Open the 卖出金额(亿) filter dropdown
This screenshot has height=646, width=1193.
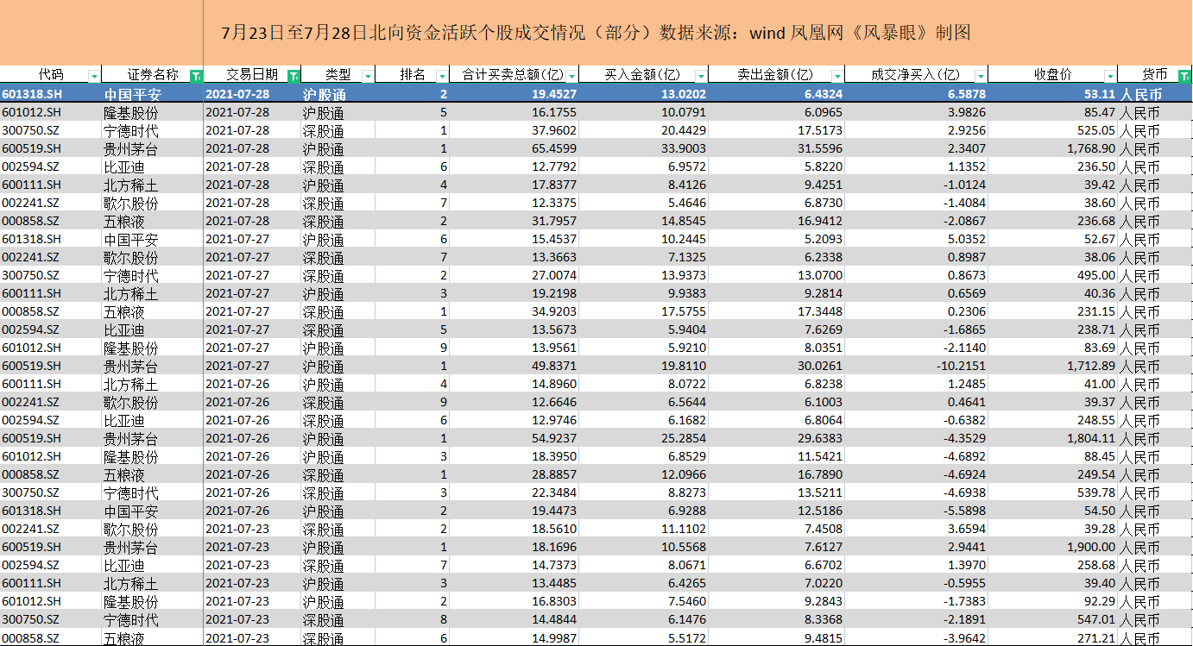[836, 76]
